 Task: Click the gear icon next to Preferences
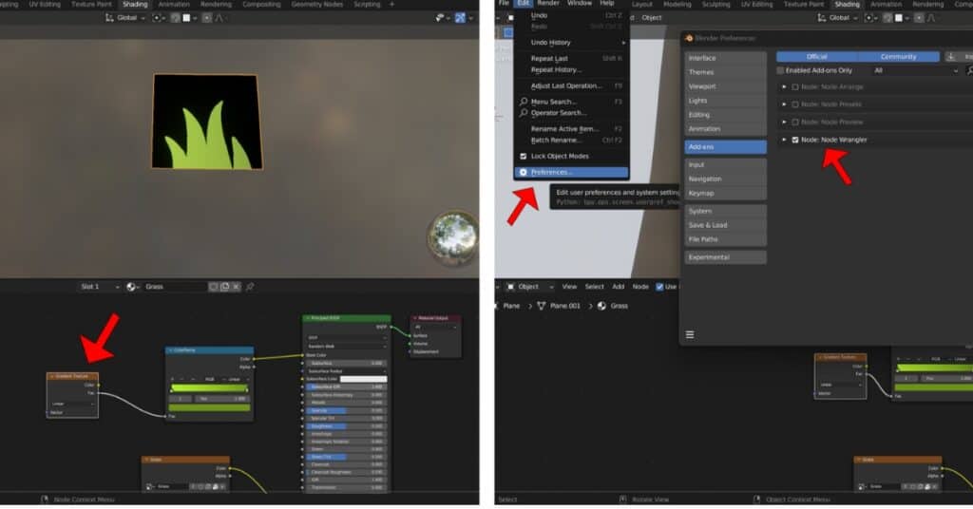523,173
